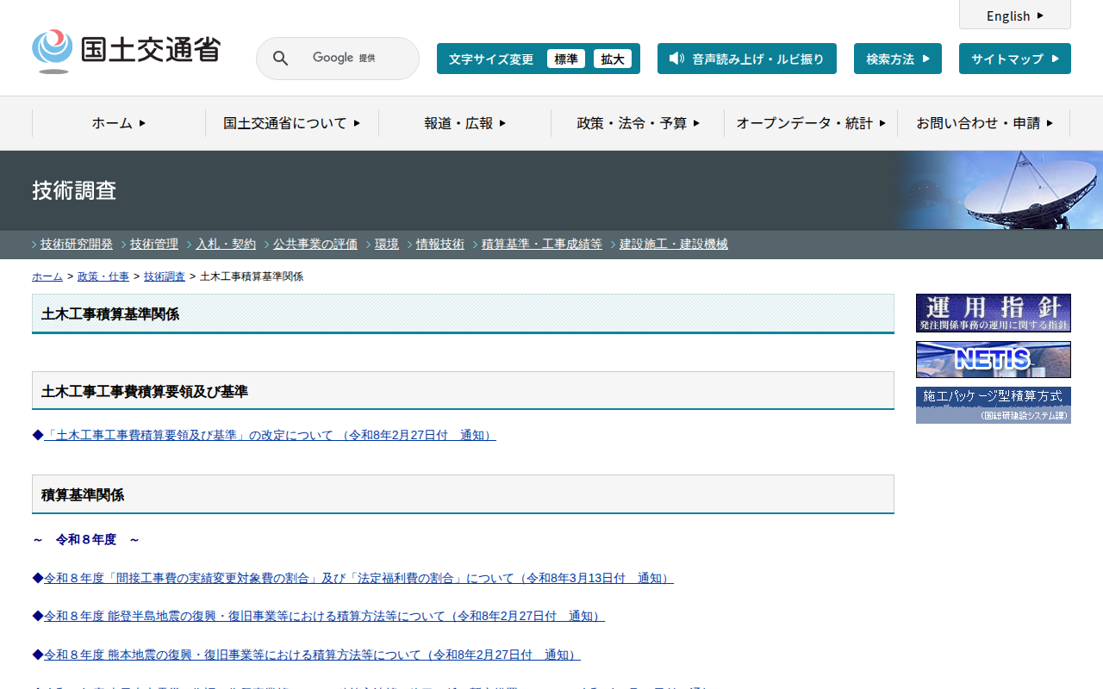Open the 施工パッケージ型積算方式 banner
This screenshot has width=1103, height=689.
pyautogui.click(x=993, y=405)
